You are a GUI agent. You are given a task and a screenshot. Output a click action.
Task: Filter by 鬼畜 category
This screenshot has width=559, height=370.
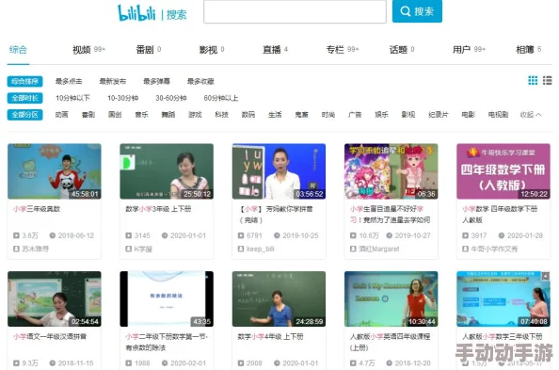coord(301,115)
